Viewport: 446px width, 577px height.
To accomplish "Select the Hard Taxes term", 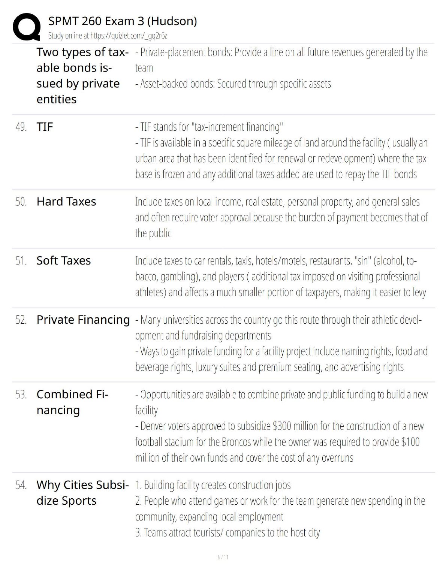I will (x=66, y=202).
